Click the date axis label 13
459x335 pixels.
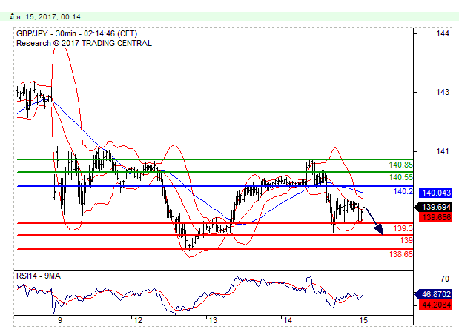(213, 321)
